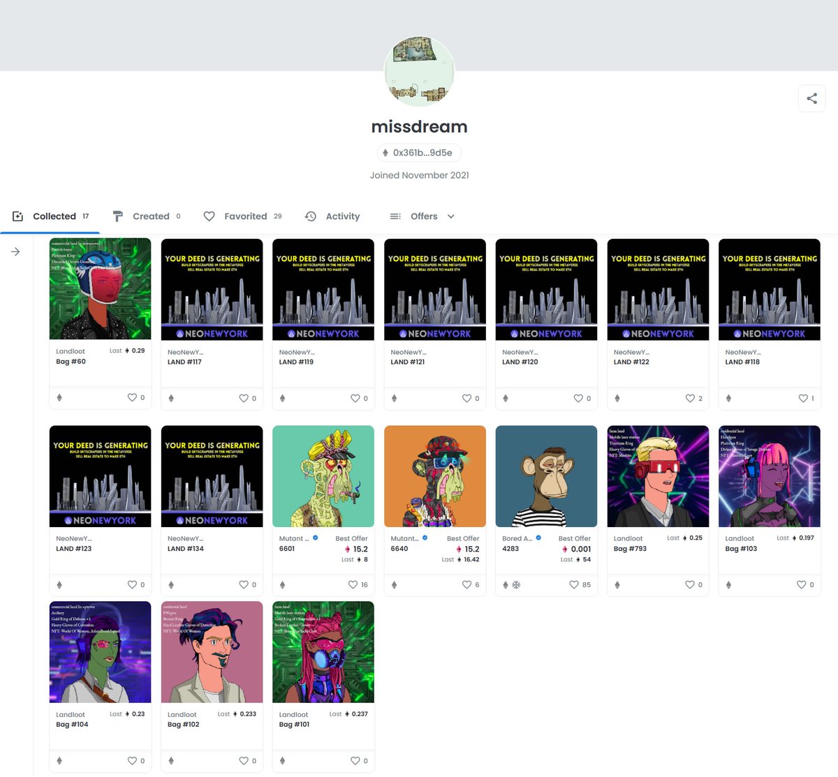The image size is (838, 777).
Task: Click the share icon button
Action: click(x=811, y=98)
